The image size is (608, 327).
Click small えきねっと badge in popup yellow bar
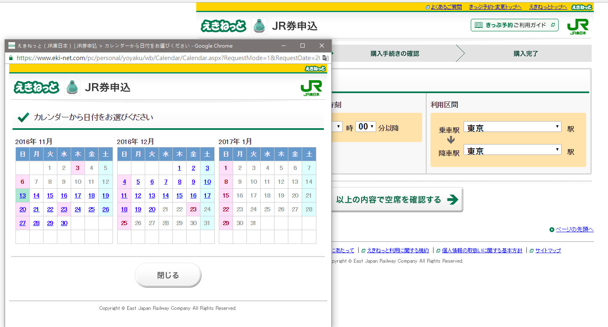[315, 68]
